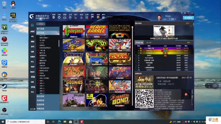Click the medal membership icon in toolbar
This screenshot has width=221, height=124.
pos(81,17)
